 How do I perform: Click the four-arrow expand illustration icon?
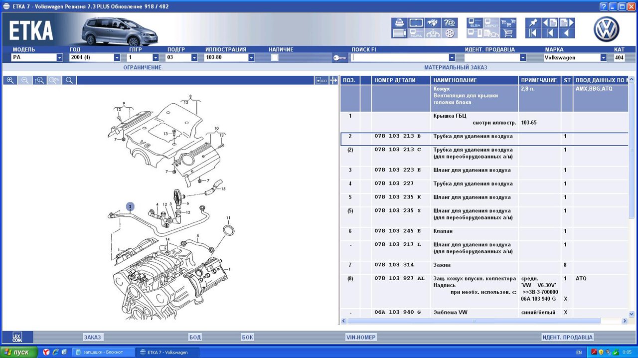333,80
